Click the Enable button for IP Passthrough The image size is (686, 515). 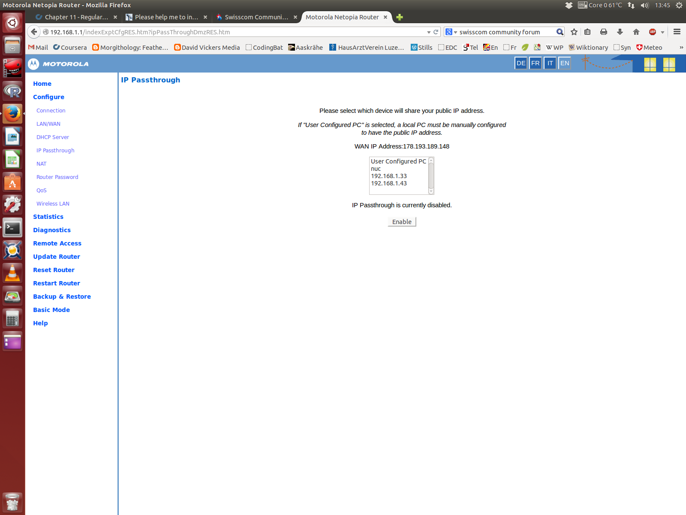[x=401, y=221]
